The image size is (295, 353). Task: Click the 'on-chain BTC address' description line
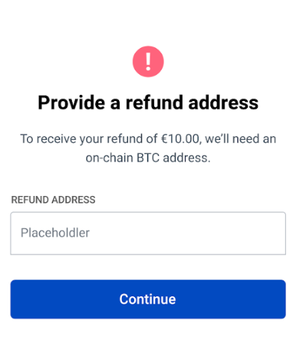[148, 158]
